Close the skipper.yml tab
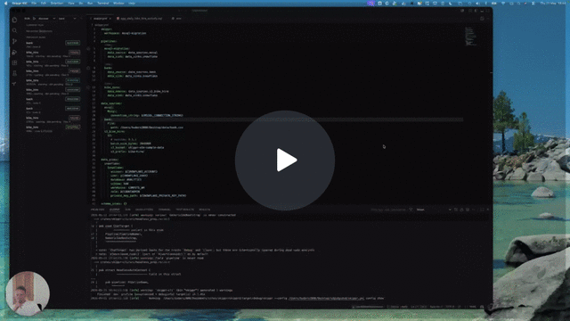Viewport: 570px width, 321px height. [x=110, y=19]
